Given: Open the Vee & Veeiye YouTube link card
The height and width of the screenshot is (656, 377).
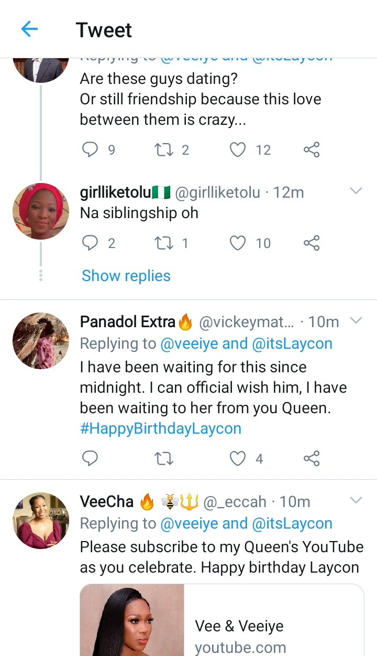Looking at the screenshot, I should [x=222, y=620].
